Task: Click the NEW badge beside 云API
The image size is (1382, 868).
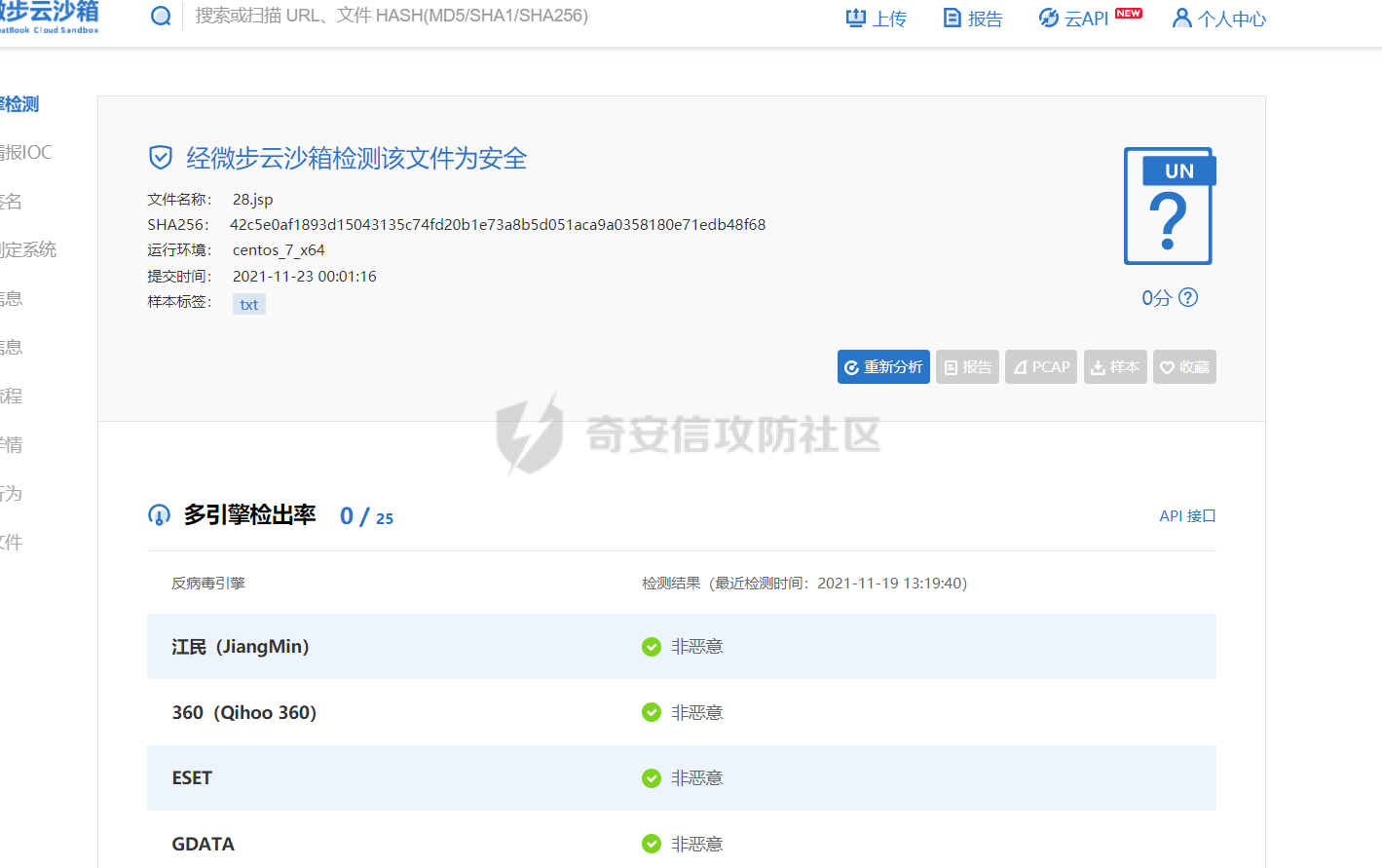Action: coord(1129,14)
